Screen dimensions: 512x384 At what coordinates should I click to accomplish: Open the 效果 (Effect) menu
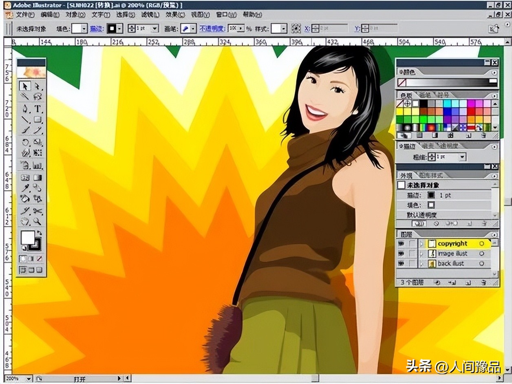[x=175, y=15]
